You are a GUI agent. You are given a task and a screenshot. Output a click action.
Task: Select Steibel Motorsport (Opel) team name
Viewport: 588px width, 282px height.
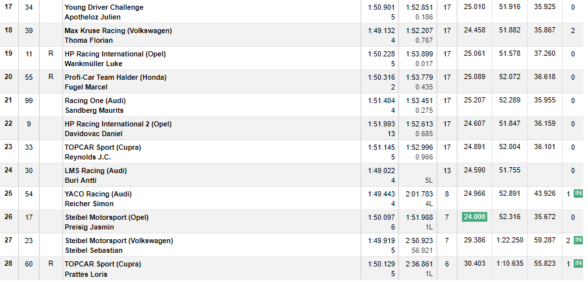pyautogui.click(x=107, y=217)
